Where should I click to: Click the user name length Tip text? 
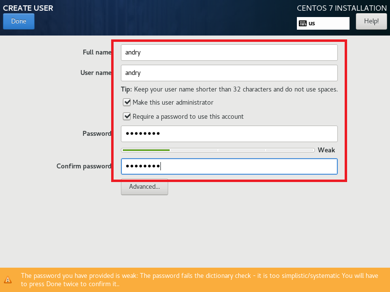(229, 89)
